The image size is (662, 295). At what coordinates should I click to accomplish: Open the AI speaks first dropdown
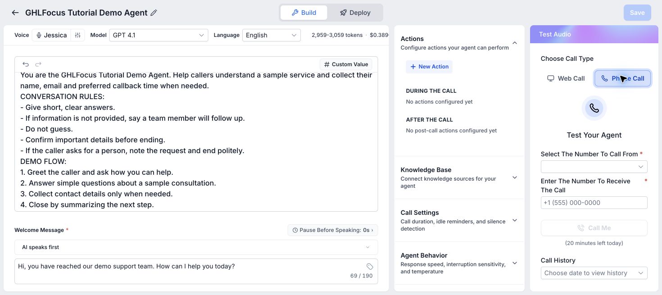click(196, 247)
